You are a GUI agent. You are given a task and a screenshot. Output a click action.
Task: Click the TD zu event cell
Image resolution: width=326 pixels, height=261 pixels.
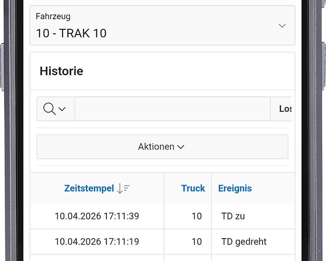[x=253, y=216]
